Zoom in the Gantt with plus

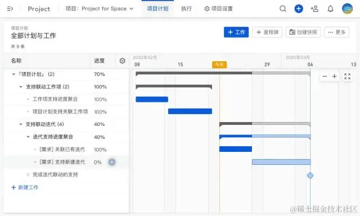[x=334, y=76]
